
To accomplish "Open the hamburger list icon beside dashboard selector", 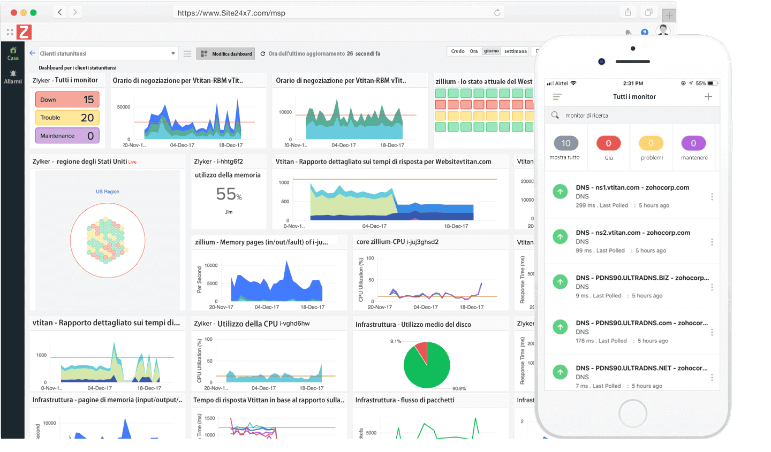I will [187, 53].
